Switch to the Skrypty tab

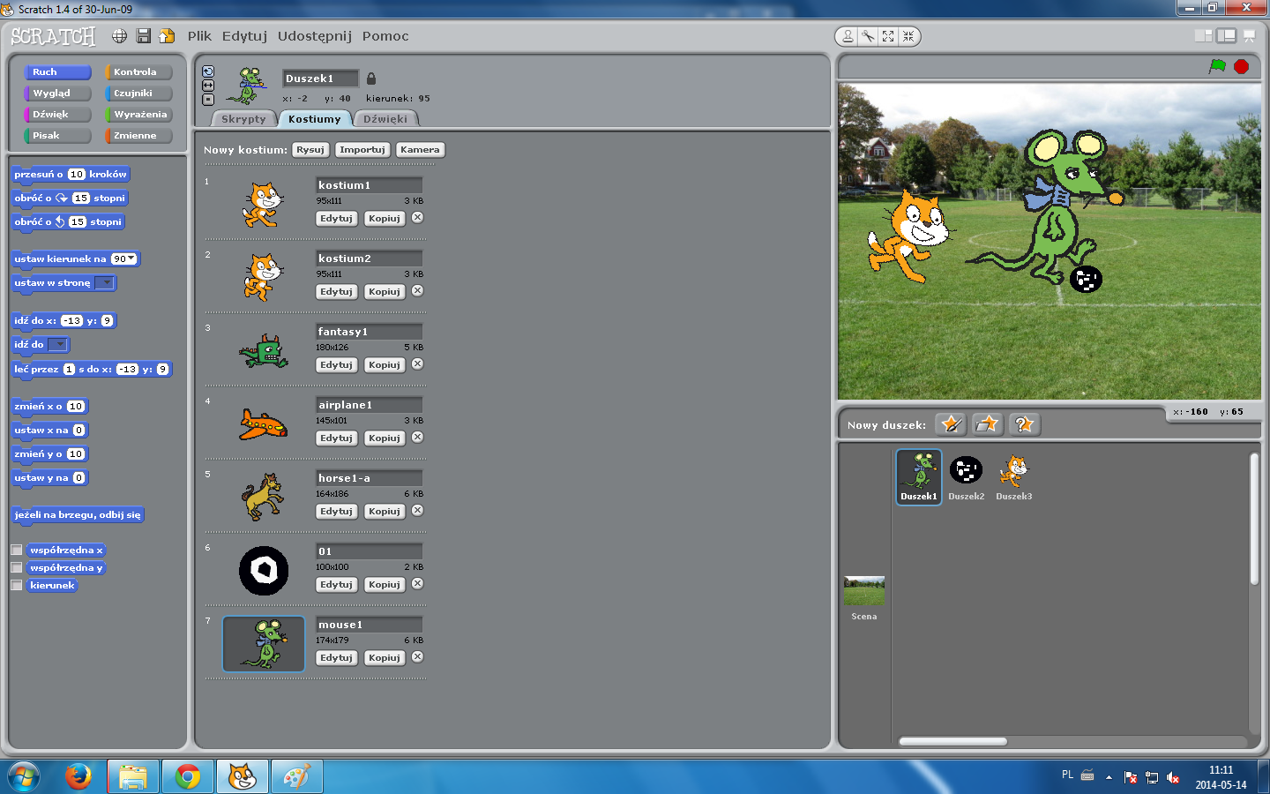[243, 119]
